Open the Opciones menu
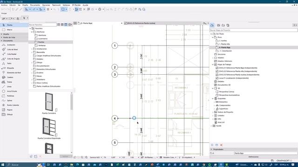298x167 pixels. [46, 5]
